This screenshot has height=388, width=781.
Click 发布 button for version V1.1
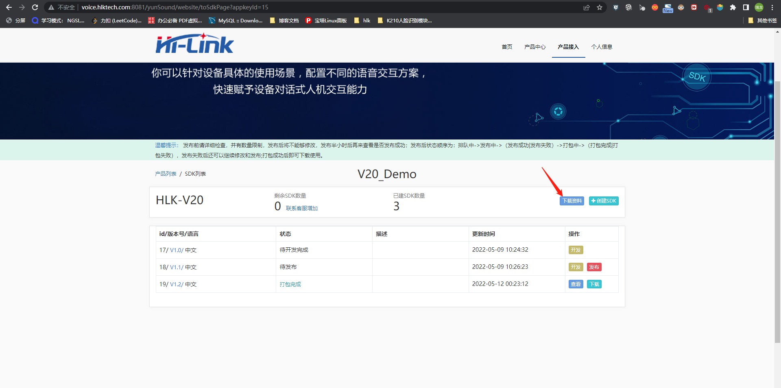594,267
